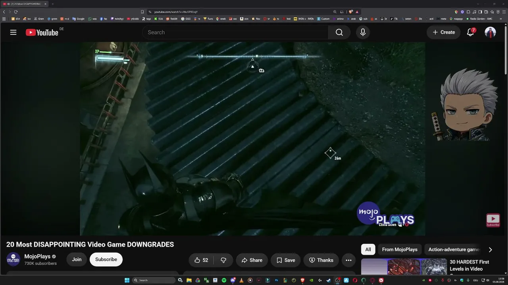This screenshot has height=285, width=508.
Task: Select the Action-adventure games chip
Action: tap(454, 249)
